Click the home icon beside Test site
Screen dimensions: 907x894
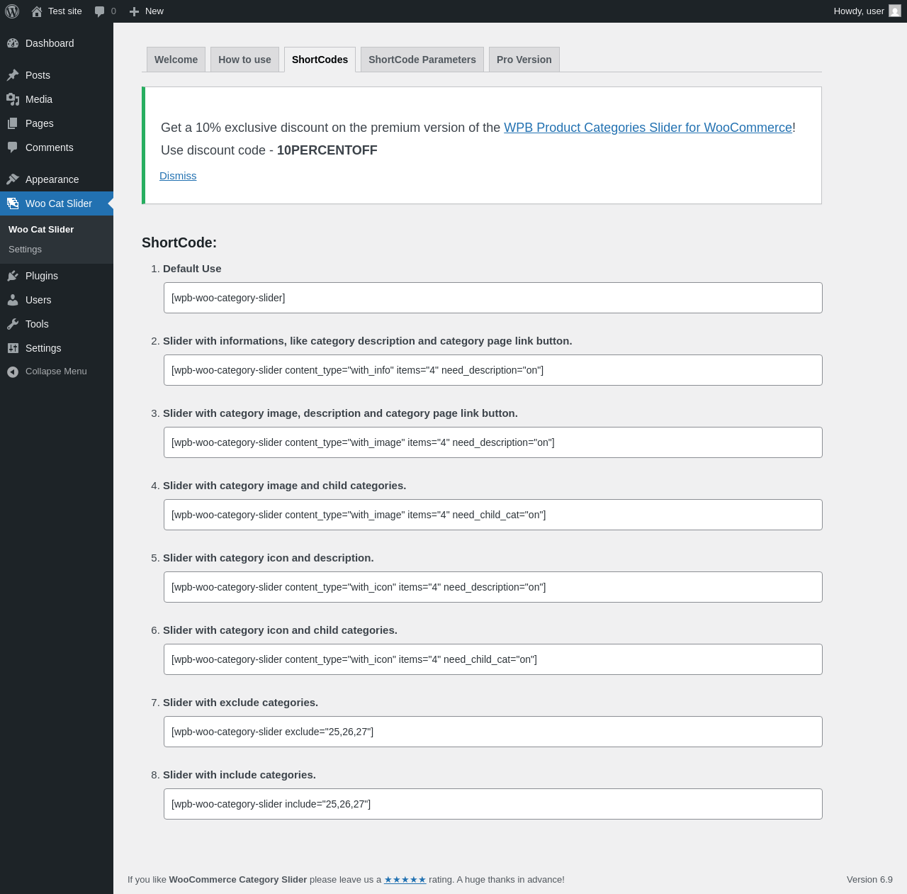coord(37,11)
